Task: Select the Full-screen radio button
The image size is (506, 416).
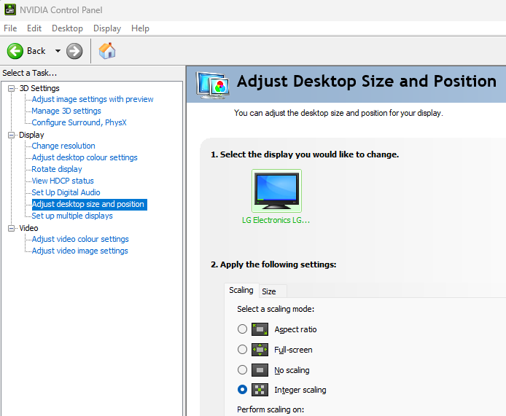Action: tap(242, 349)
